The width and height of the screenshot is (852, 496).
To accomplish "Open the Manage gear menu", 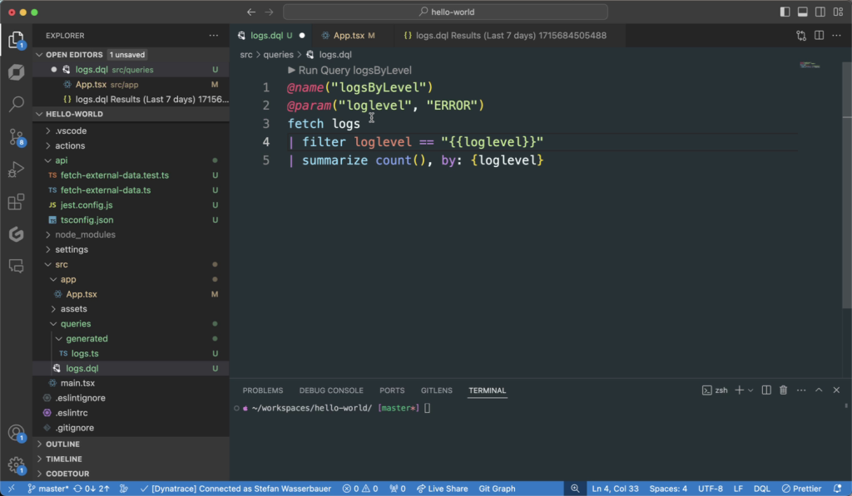I will (x=17, y=466).
